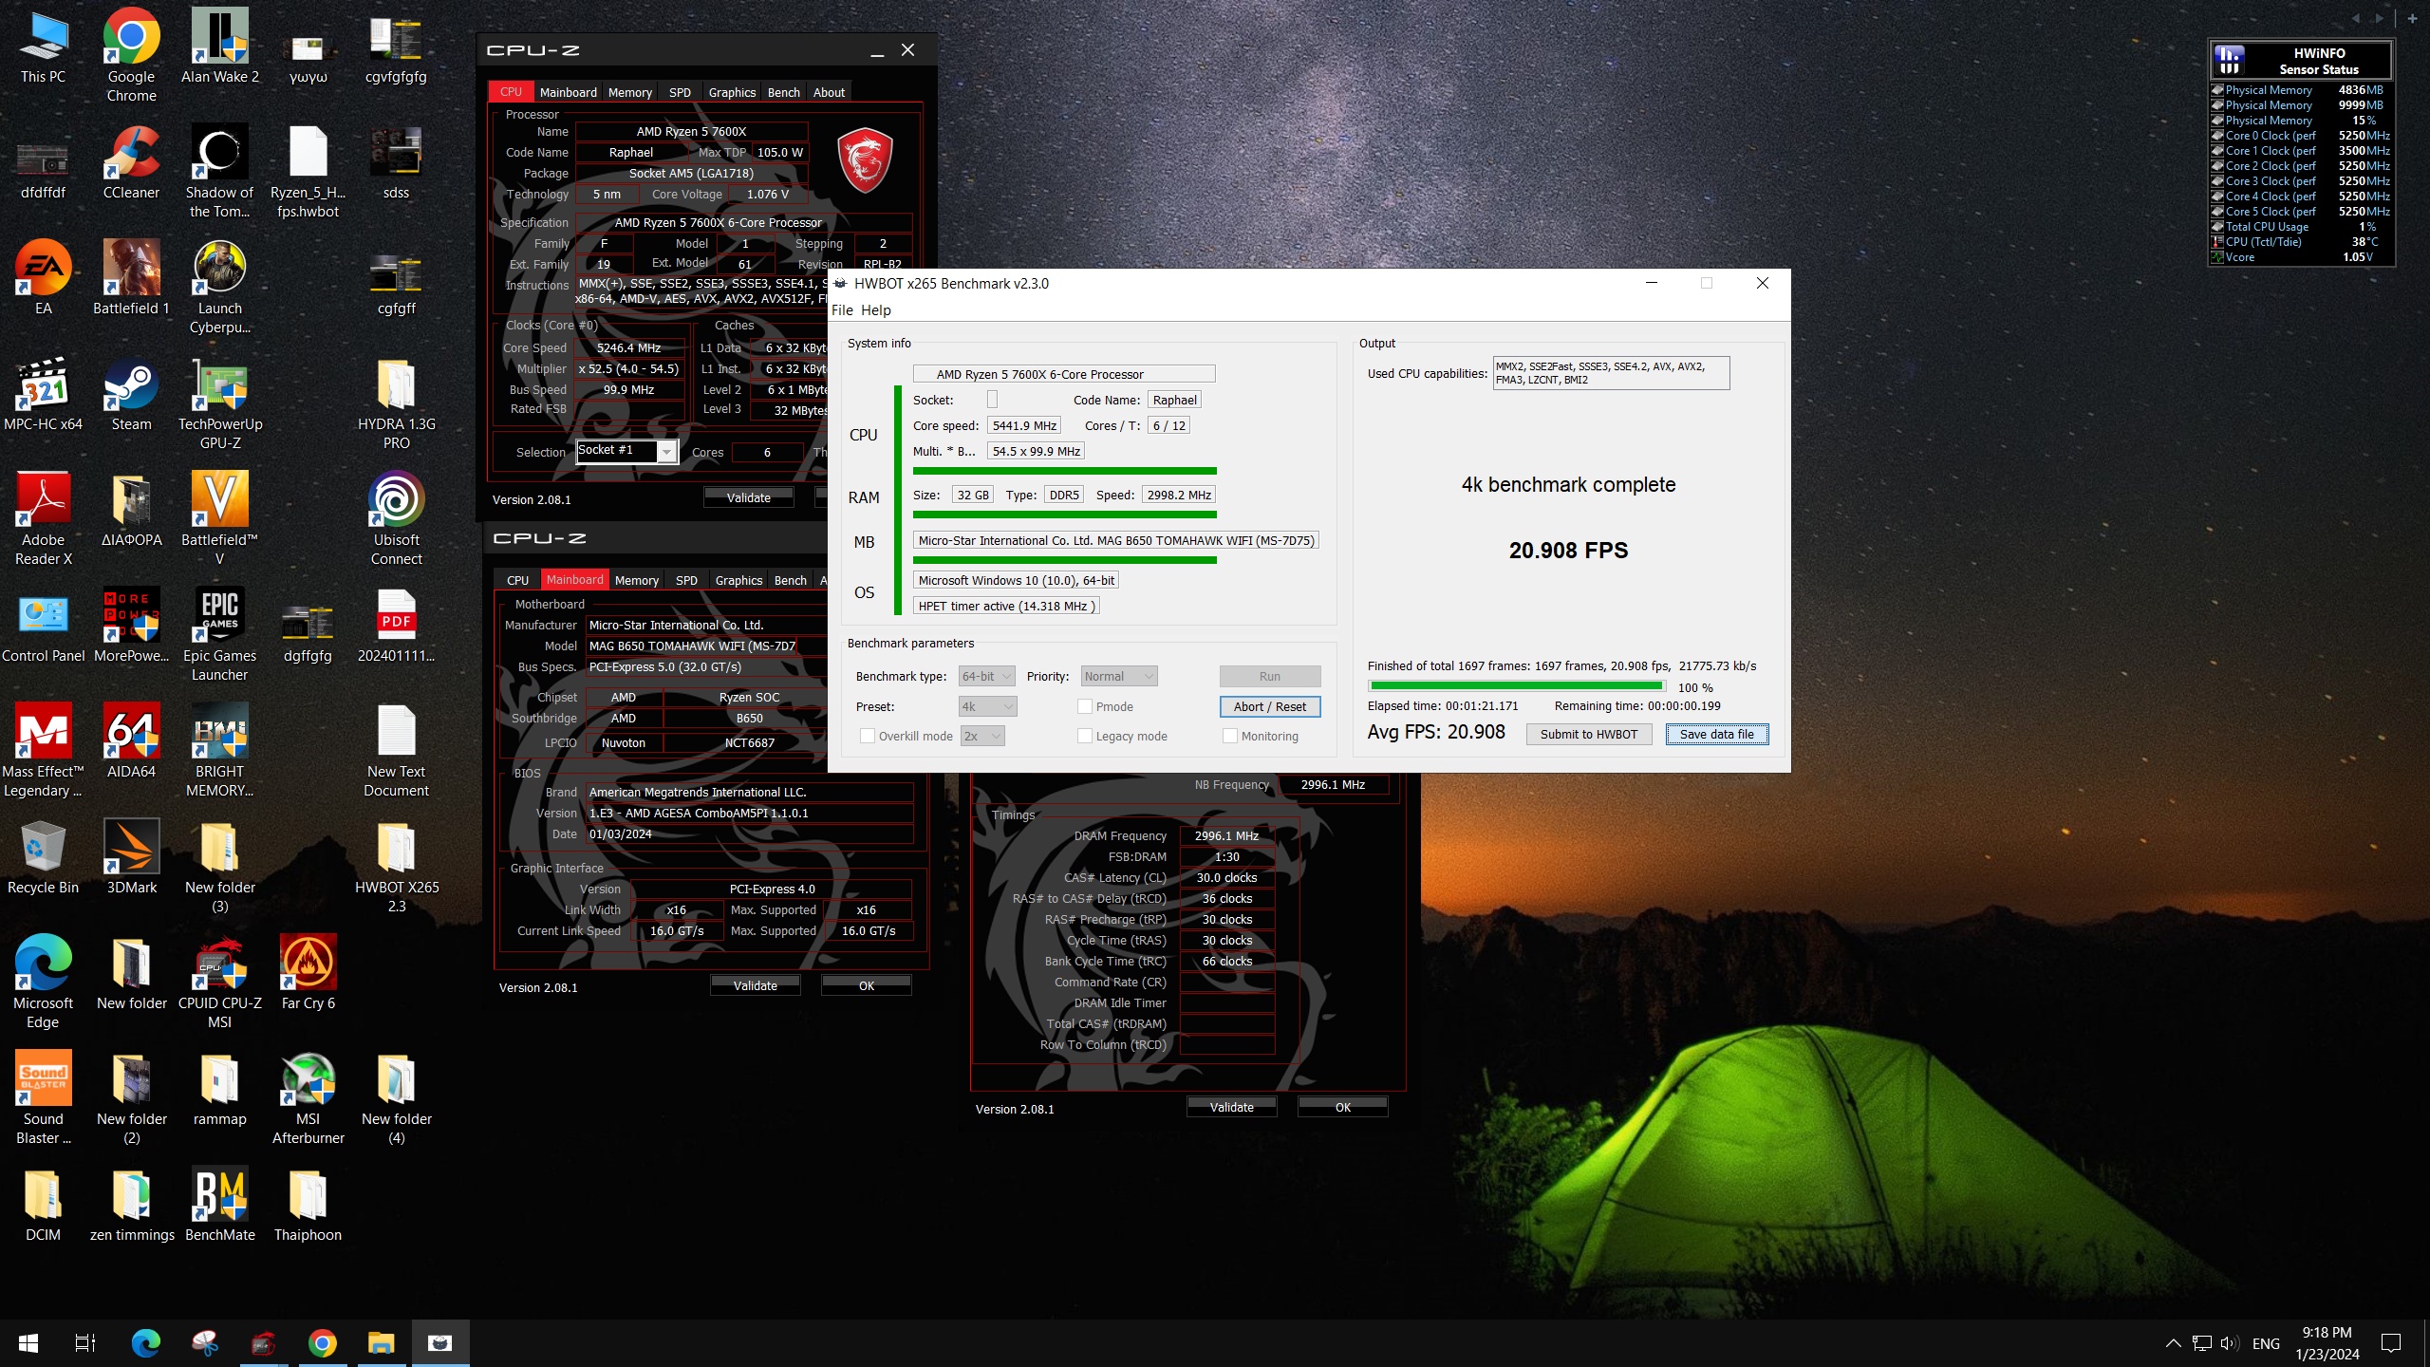2430x1367 pixels.
Task: Switch to Bench tab in top CPU-Z window
Action: pyautogui.click(x=783, y=92)
